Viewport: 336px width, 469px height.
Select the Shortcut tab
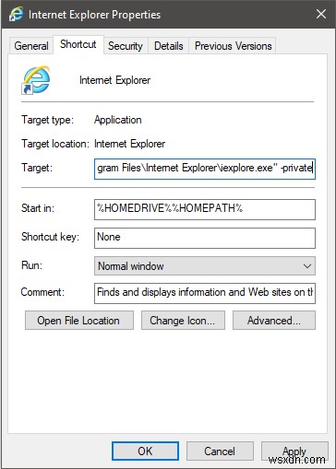(78, 44)
